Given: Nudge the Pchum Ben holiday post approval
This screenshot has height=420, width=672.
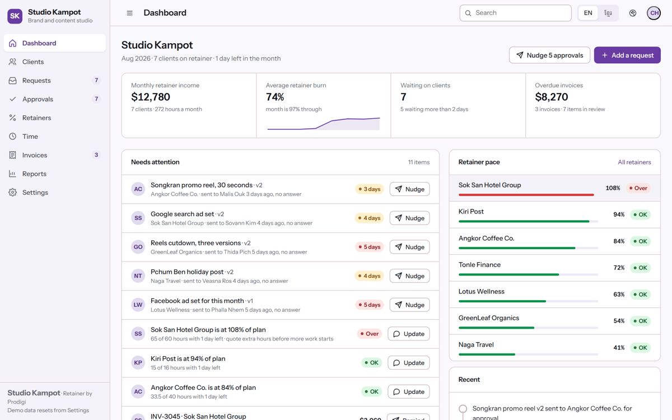Looking at the screenshot, I should point(409,276).
